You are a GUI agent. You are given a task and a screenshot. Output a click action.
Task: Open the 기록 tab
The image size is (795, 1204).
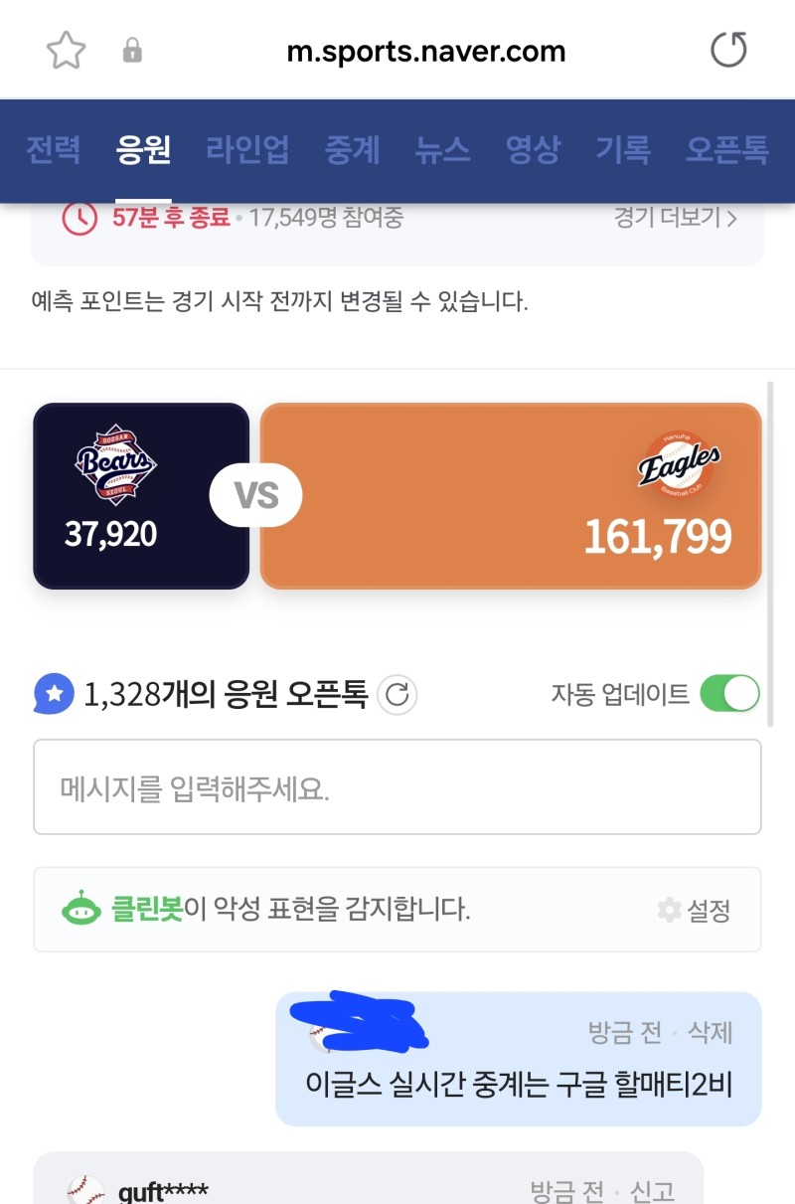[623, 150]
